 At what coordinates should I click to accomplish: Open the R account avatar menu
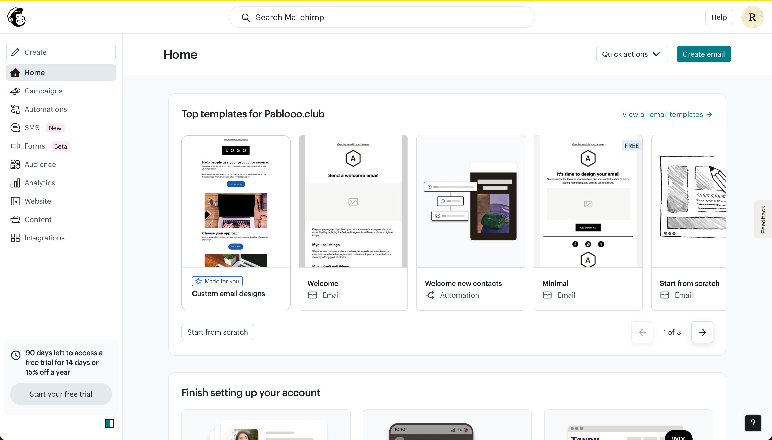click(x=752, y=17)
